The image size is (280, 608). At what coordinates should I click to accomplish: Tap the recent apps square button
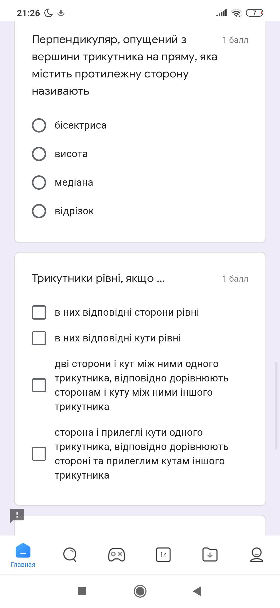82,591
